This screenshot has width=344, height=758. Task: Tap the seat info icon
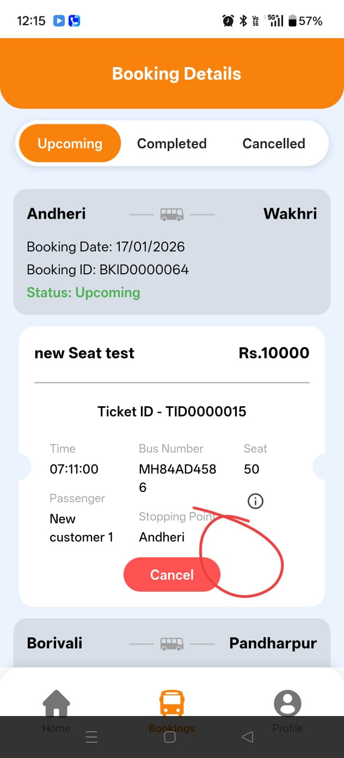255,501
